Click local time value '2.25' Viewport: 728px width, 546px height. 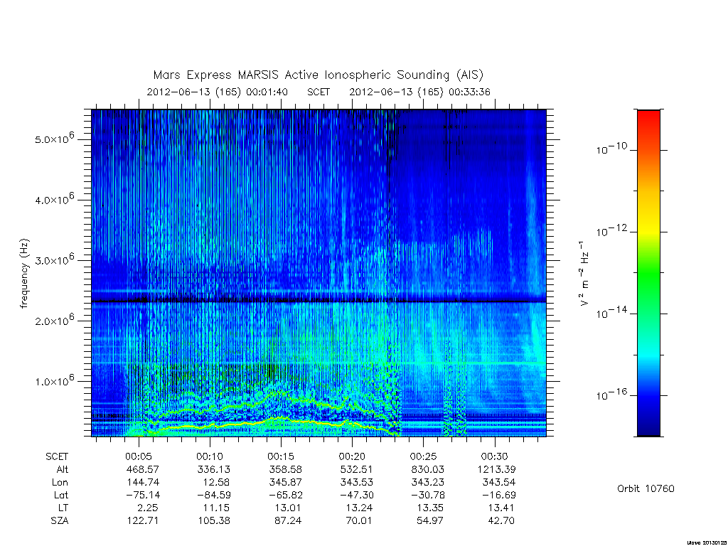point(149,508)
